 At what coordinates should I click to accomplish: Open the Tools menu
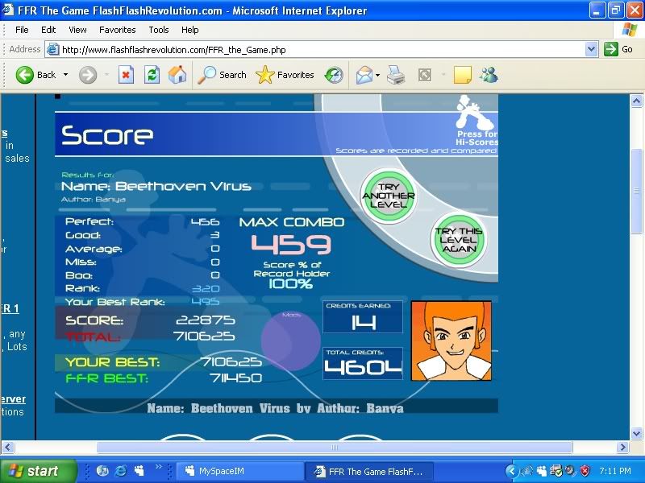(x=159, y=30)
